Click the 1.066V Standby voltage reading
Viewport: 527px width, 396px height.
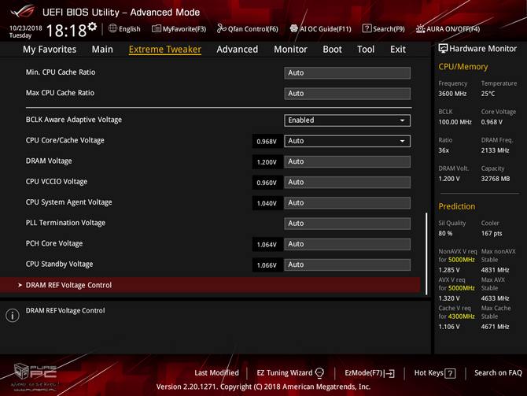coord(267,265)
